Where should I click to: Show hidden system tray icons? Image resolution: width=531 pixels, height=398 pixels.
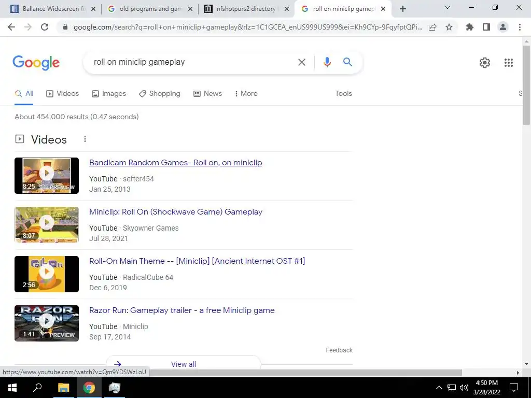point(439,388)
